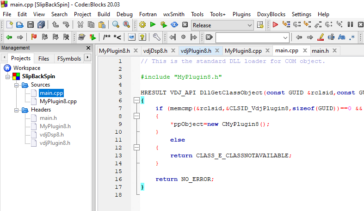The image size is (364, 211).
Task: Toggle highlight with the marker pen icon
Action: pos(321,37)
